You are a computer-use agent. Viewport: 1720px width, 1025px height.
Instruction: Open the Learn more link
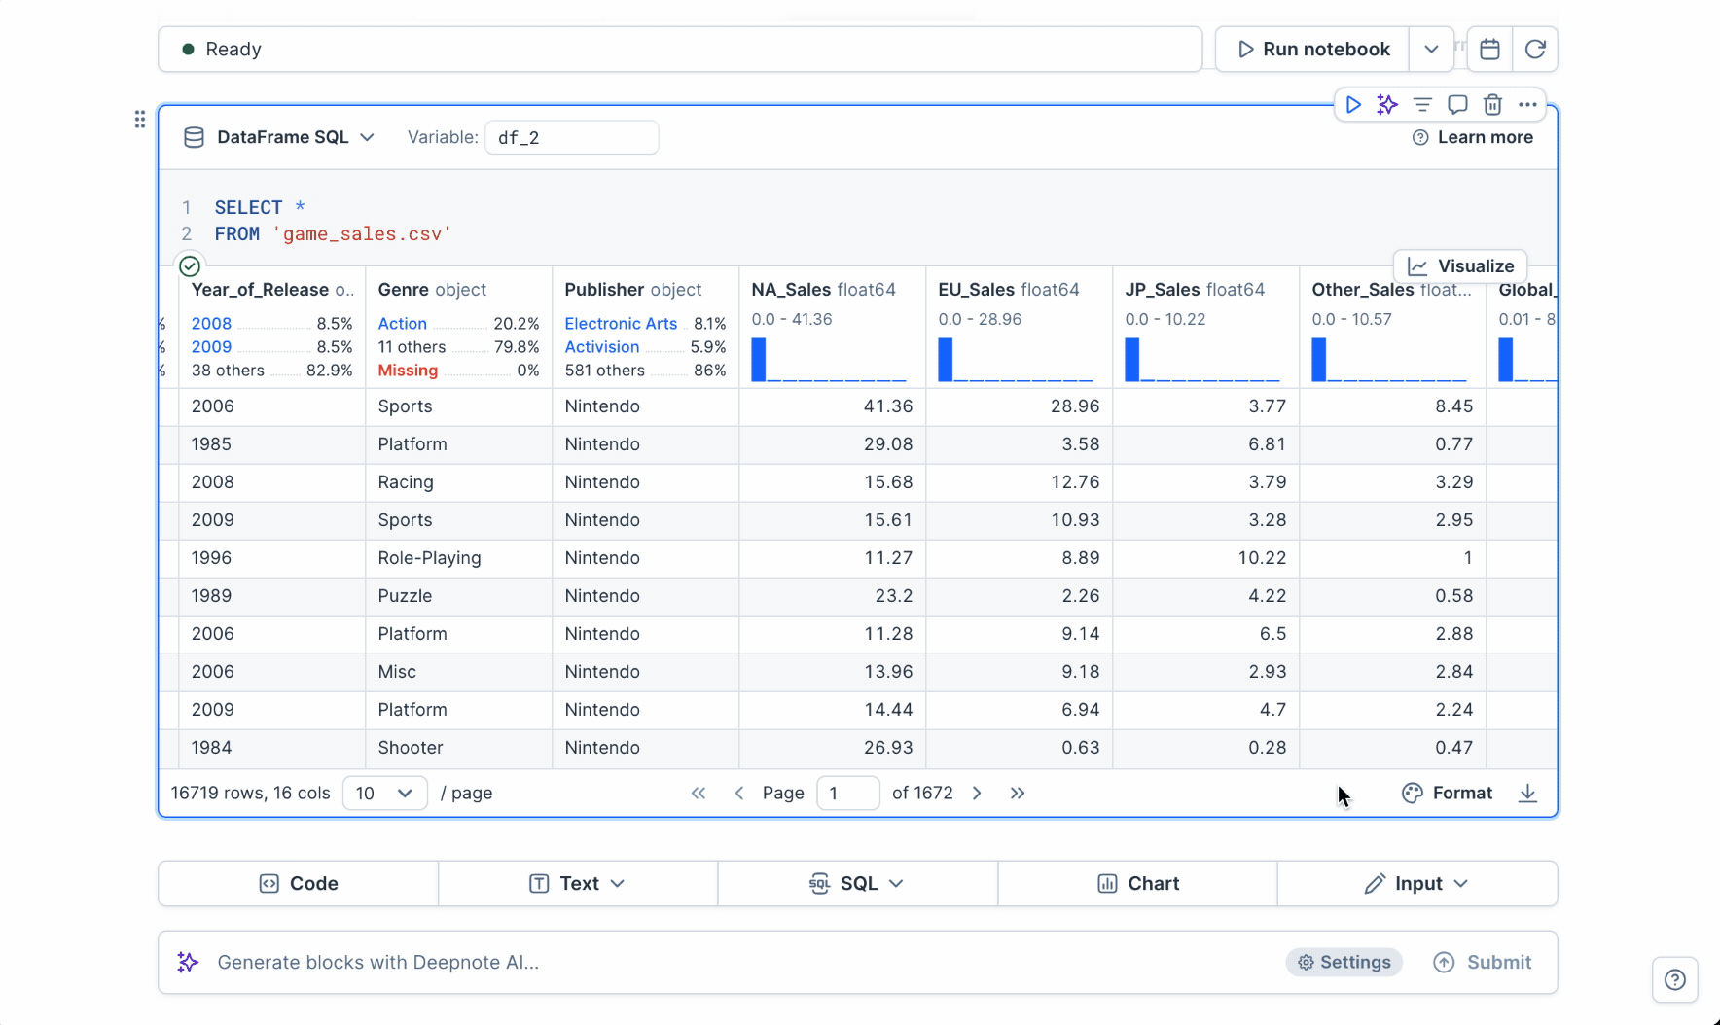click(1473, 138)
